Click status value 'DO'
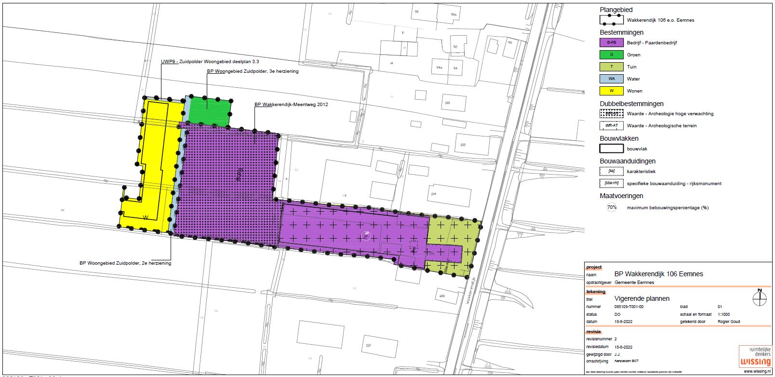The width and height of the screenshot is (775, 377). (617, 314)
